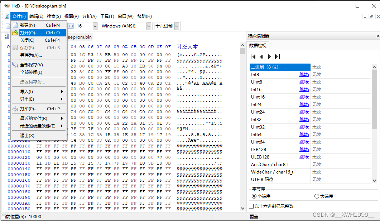380x221 pixels.
Task: Click the bytes-per-row width icon in the toolbar
Action: click(71, 26)
